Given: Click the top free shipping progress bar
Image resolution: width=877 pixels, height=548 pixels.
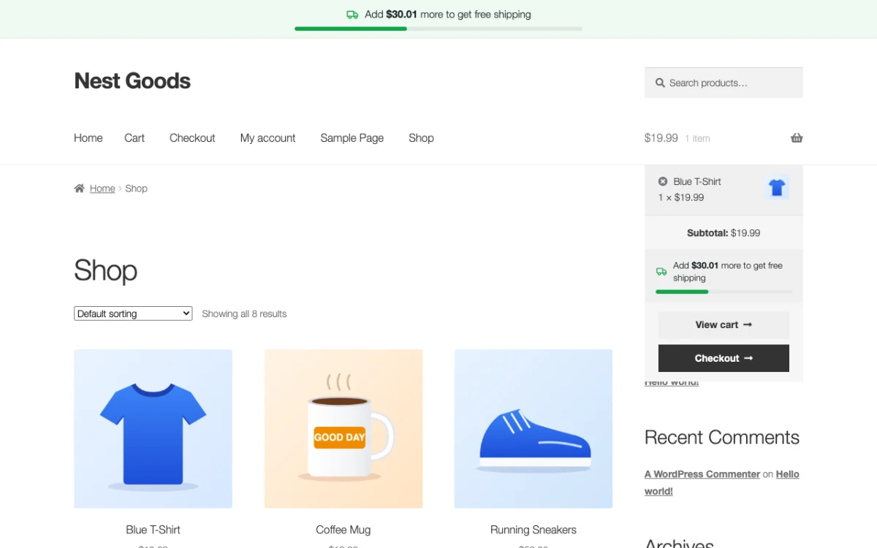Looking at the screenshot, I should (438, 28).
